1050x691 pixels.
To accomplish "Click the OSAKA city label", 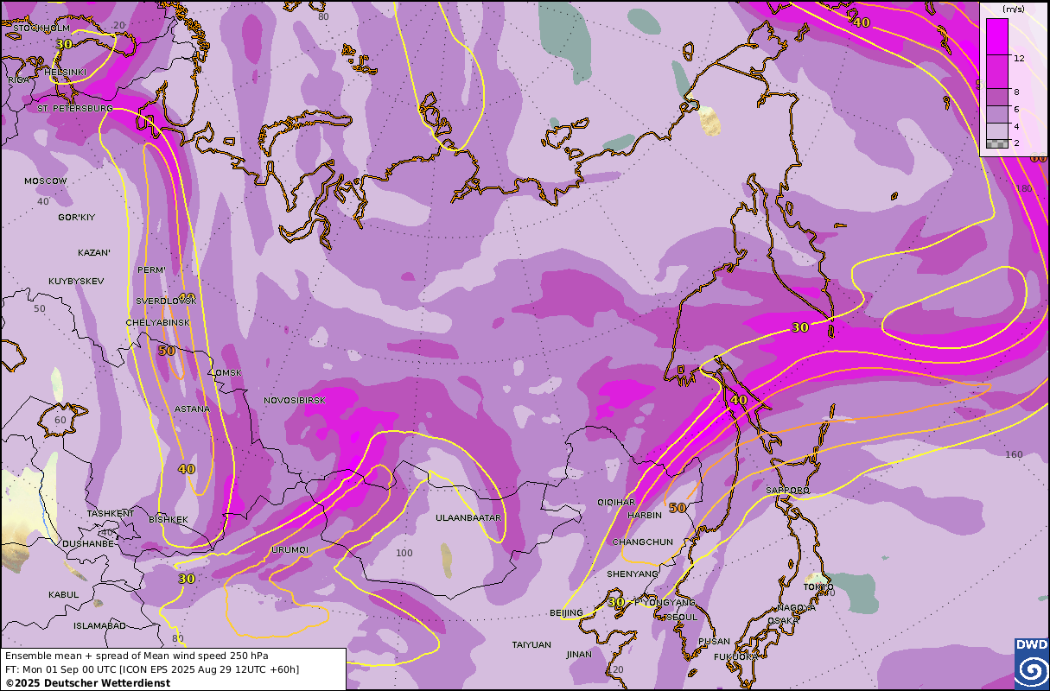I will click(783, 620).
